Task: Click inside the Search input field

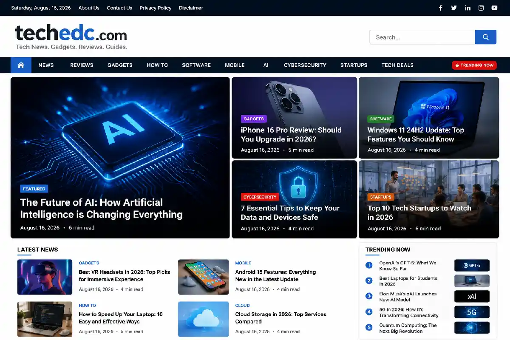Action: coord(422,37)
